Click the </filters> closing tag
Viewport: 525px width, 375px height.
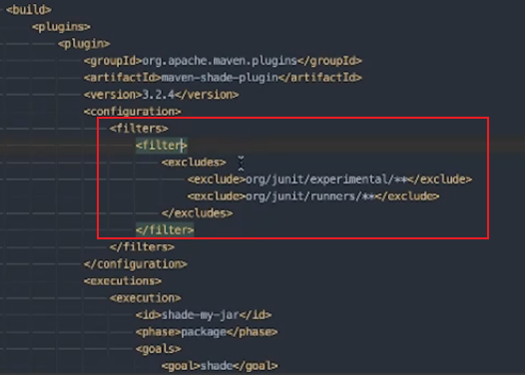point(143,247)
